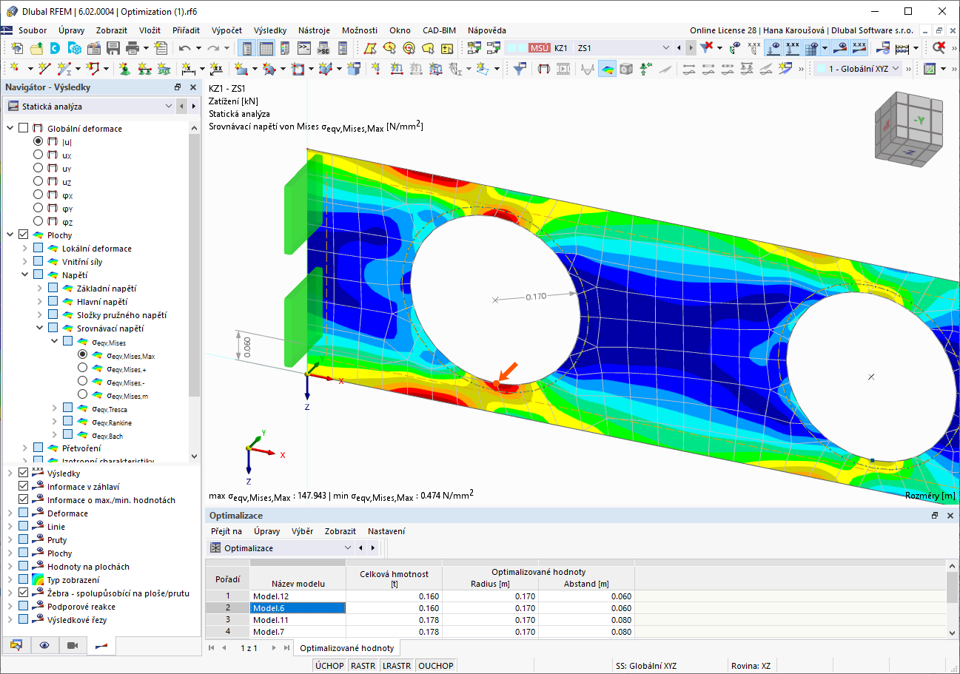Image resolution: width=960 pixels, height=674 pixels.
Task: Click the deformation animation filmstrip icon
Action: pos(564,69)
